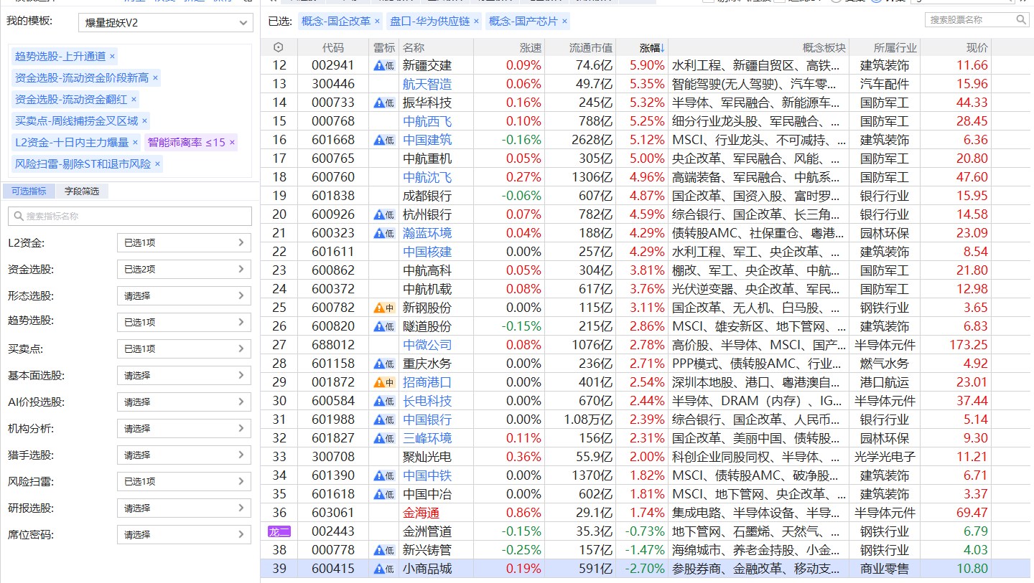Click the 低 risk badge for 隧道股份

click(384, 326)
